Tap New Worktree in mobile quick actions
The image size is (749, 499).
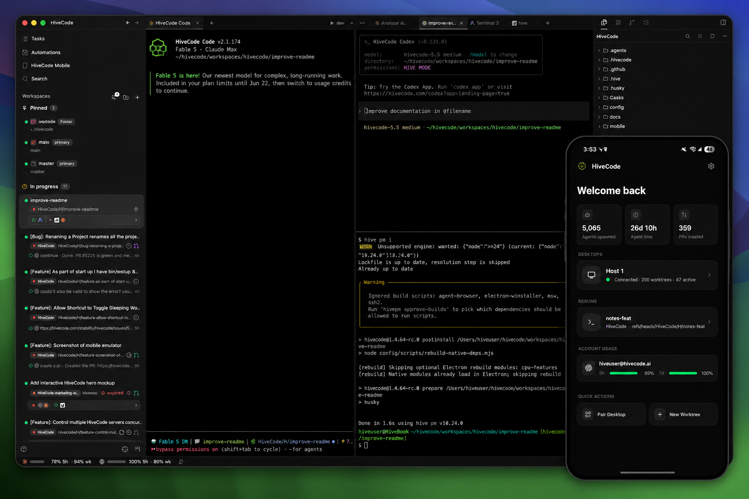(683, 414)
